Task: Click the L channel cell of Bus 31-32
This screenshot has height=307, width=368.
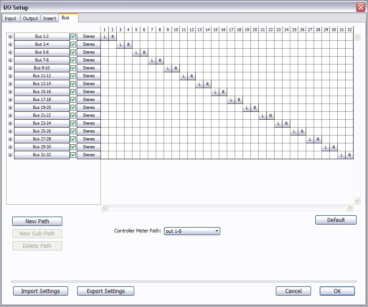Action: [x=342, y=155]
